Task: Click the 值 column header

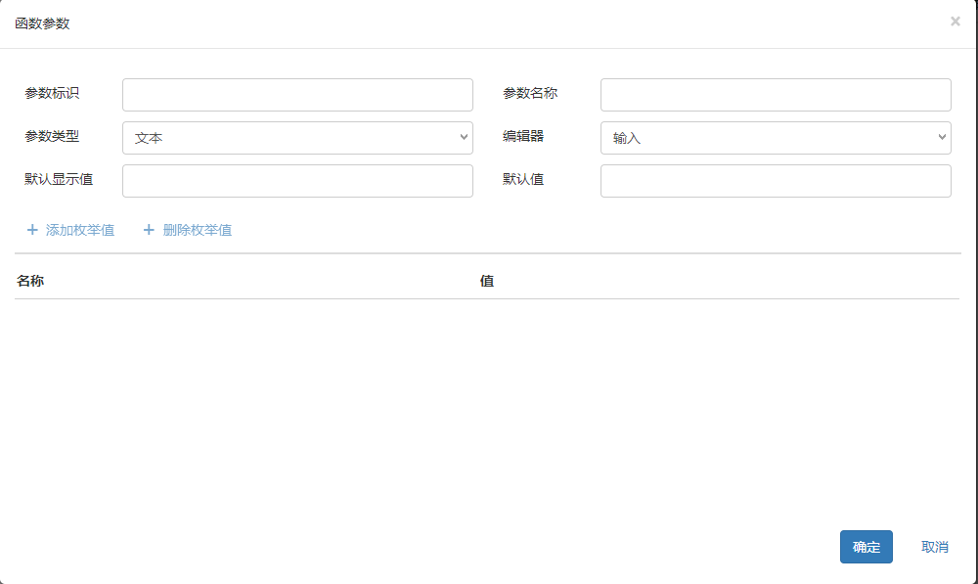Action: pos(487,281)
